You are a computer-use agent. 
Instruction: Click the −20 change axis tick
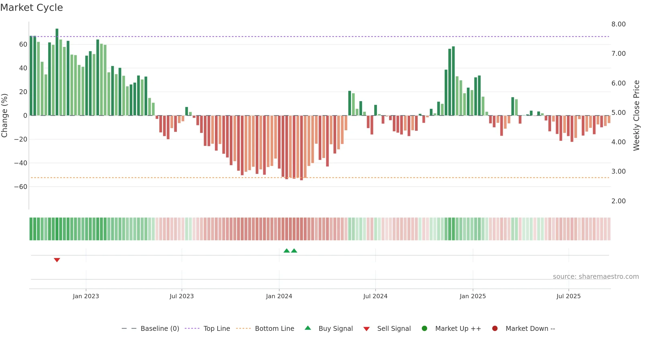(21, 139)
